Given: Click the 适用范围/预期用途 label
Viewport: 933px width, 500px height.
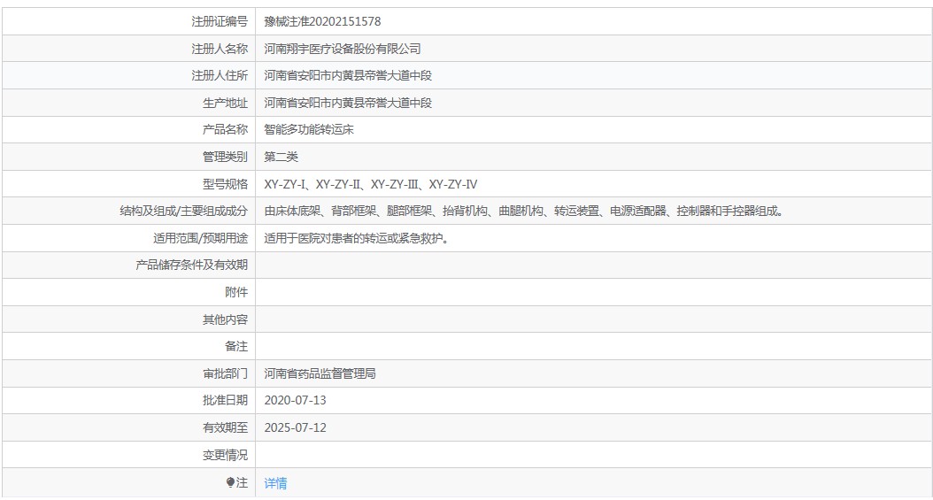Looking at the screenshot, I should point(201,238).
